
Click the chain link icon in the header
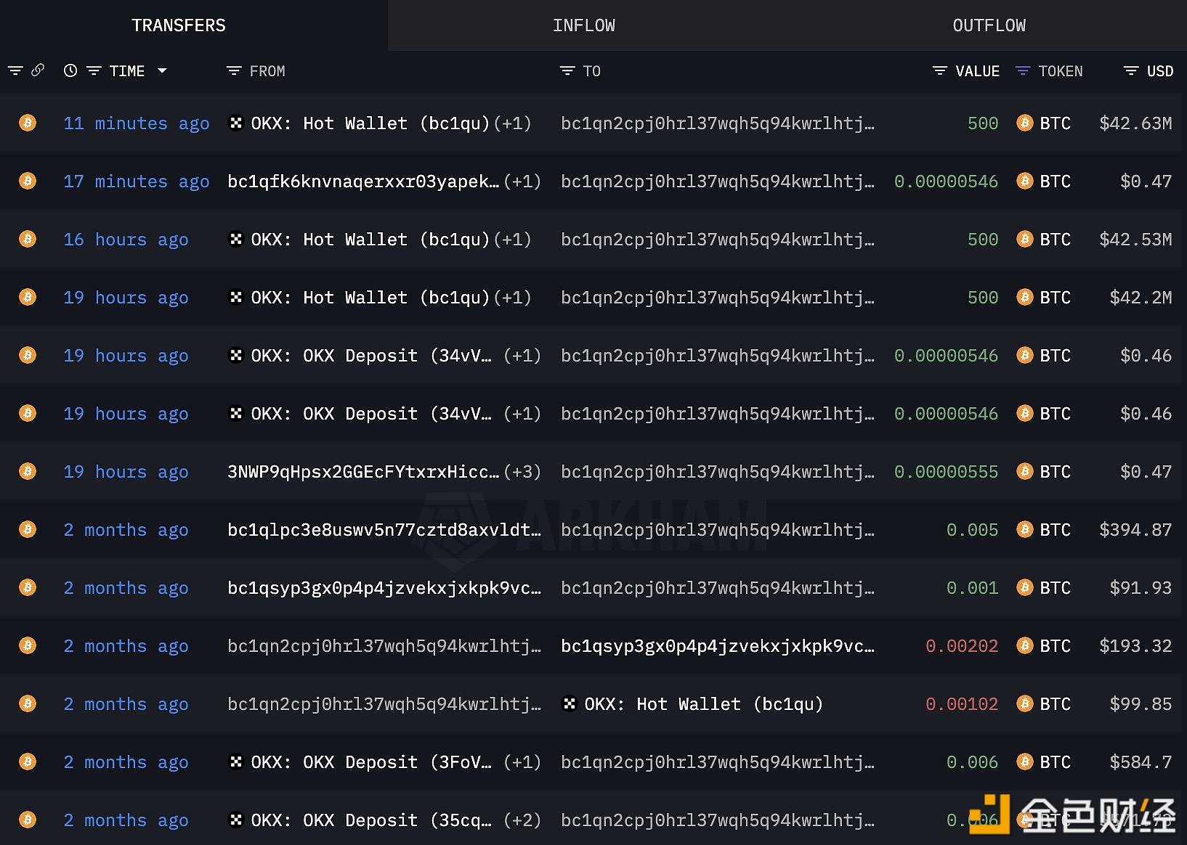click(x=38, y=70)
